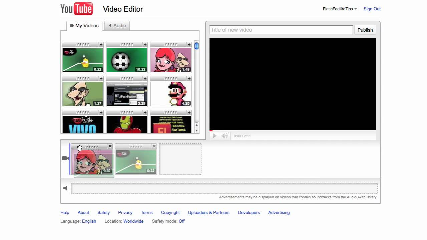Select the VIVO video thumbnail
427x240 pixels.
coord(83,124)
